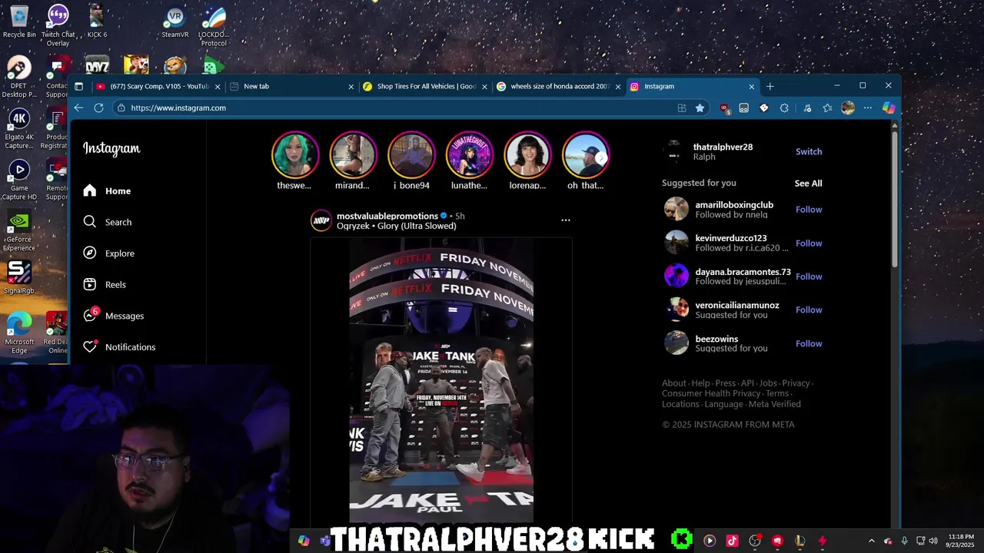The image size is (984, 553).
Task: Switch to New tab
Action: [x=292, y=86]
